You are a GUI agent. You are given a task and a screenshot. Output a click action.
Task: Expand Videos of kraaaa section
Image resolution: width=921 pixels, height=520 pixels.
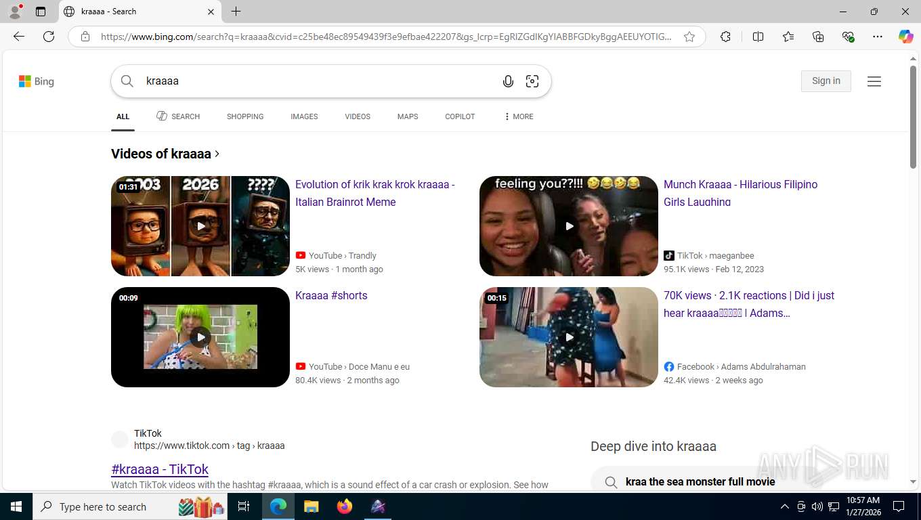(x=165, y=154)
